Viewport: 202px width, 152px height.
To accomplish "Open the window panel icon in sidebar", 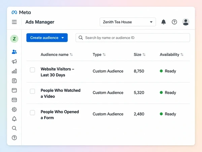I will 14,90.
